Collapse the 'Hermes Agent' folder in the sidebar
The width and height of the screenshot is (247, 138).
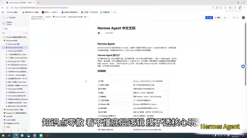3,41
